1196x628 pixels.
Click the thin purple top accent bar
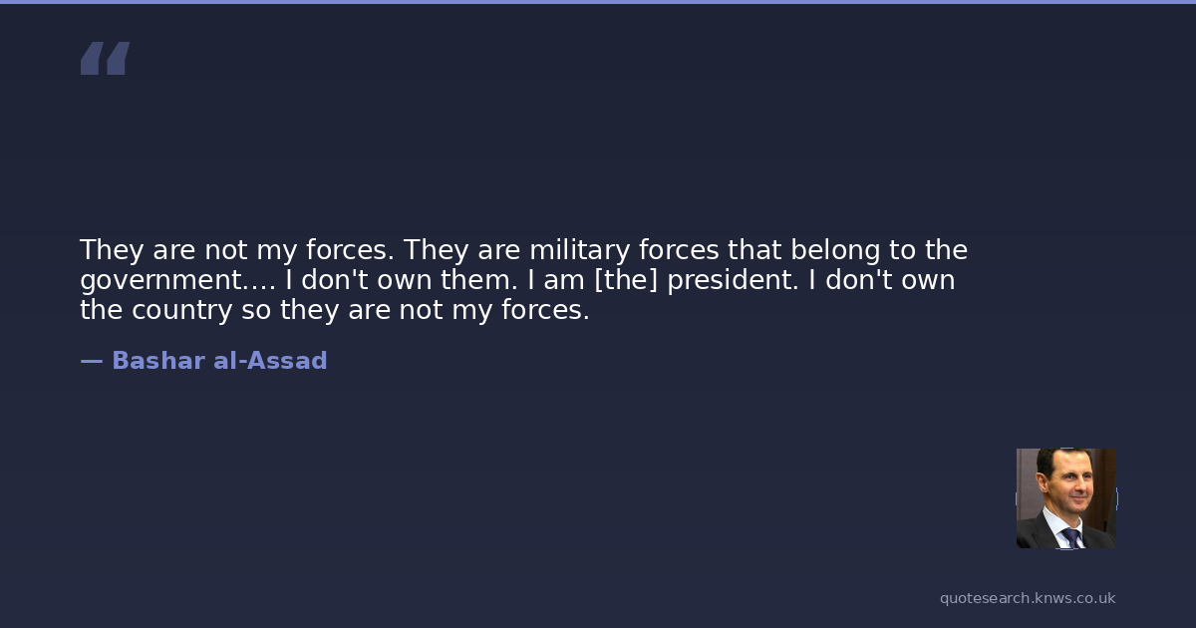coord(598,2)
